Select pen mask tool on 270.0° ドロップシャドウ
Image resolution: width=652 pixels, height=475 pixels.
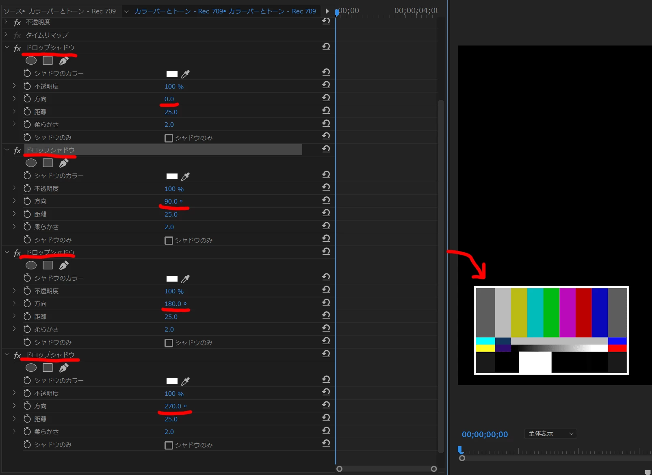[x=64, y=368]
